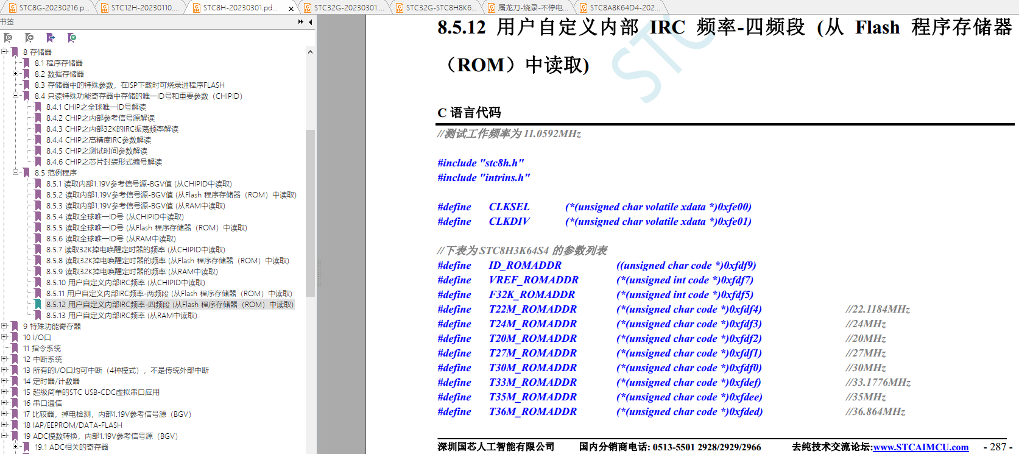
Task: Click the bookmark icon beside 14 定时器/计数器
Action: click(x=15, y=381)
